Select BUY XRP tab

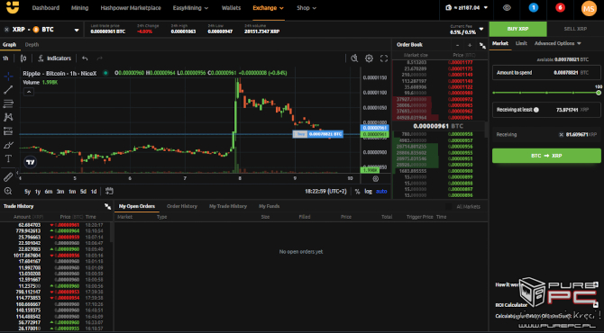point(517,29)
